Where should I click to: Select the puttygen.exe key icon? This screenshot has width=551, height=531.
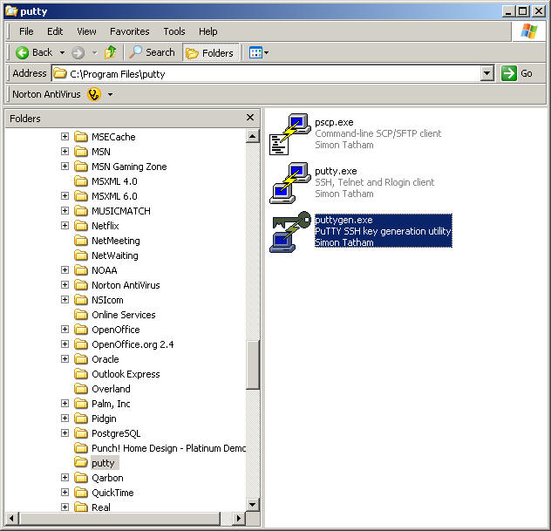(290, 232)
